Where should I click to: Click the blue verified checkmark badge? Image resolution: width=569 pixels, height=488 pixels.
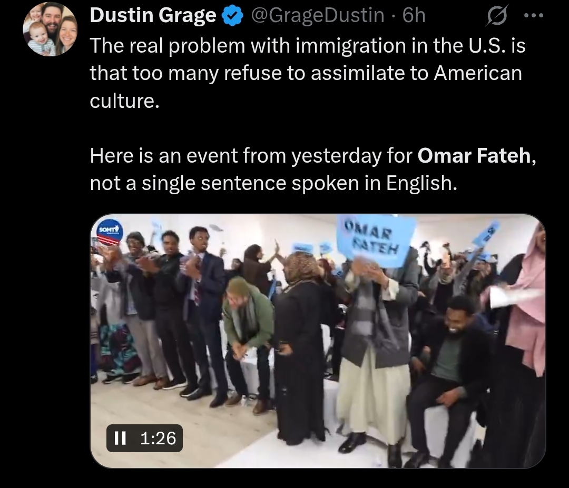pyautogui.click(x=232, y=16)
